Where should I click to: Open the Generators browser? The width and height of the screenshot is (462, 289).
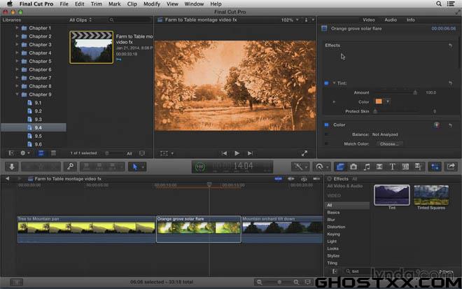coord(405,167)
